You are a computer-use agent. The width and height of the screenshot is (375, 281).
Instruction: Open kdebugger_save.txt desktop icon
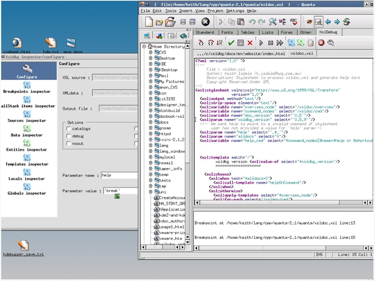click(x=23, y=248)
